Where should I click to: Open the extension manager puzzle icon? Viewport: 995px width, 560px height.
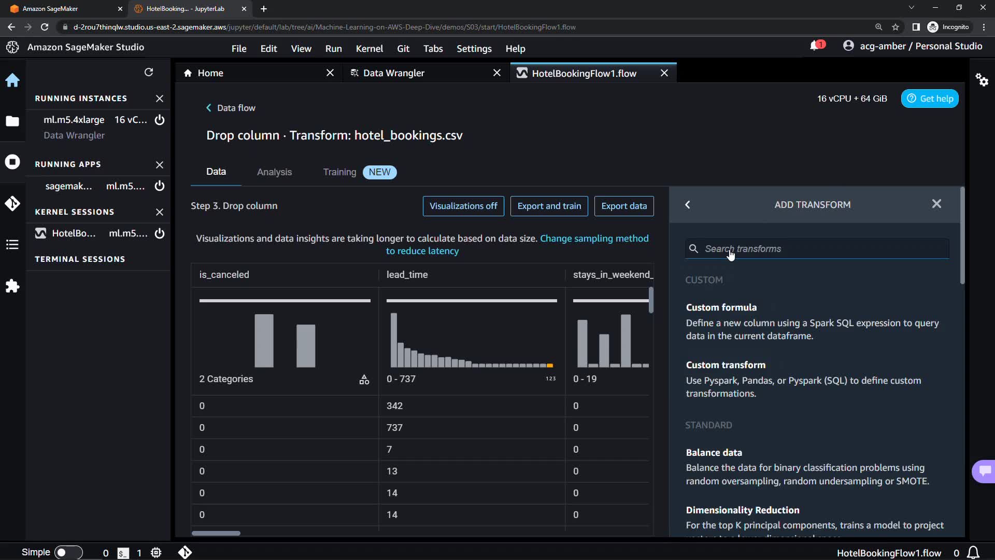pos(12,286)
